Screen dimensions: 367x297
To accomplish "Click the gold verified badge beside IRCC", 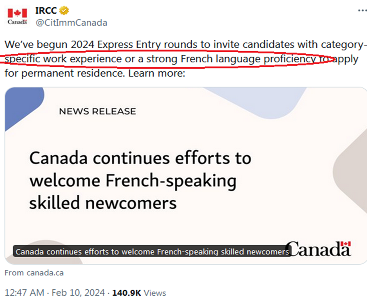I will 64,11.
